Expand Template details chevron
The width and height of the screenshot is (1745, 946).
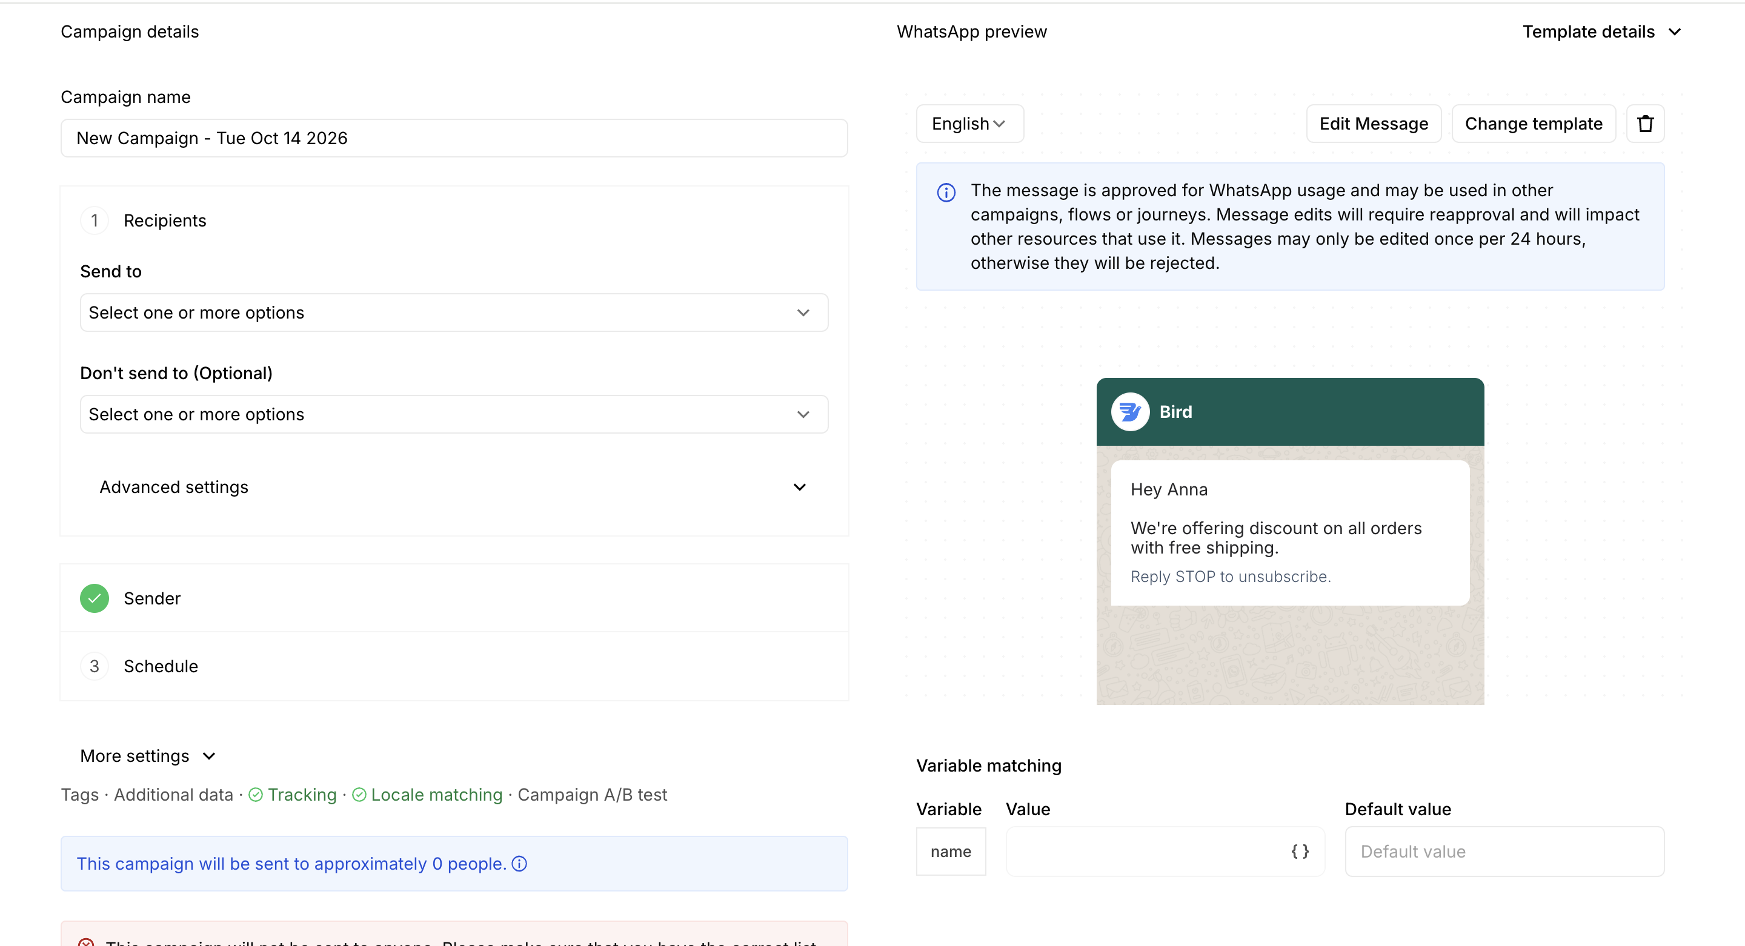[1674, 32]
